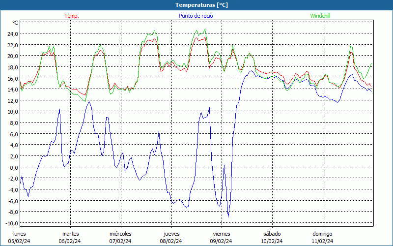
Task: Click the -2,0 y-axis value
Action: click(x=13, y=179)
